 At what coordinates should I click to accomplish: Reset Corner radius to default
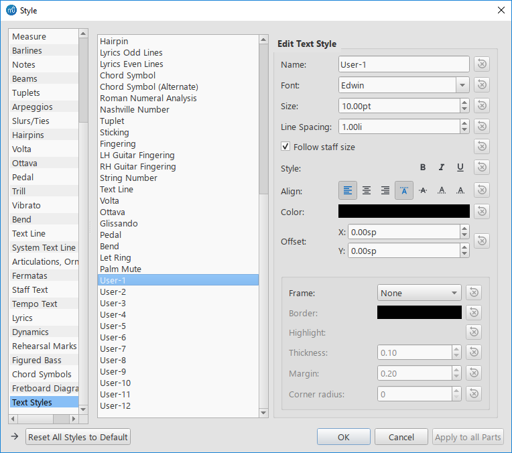click(474, 393)
